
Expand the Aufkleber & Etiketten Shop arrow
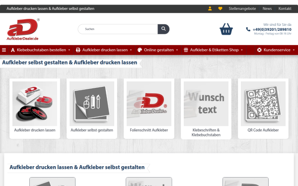click(x=242, y=50)
